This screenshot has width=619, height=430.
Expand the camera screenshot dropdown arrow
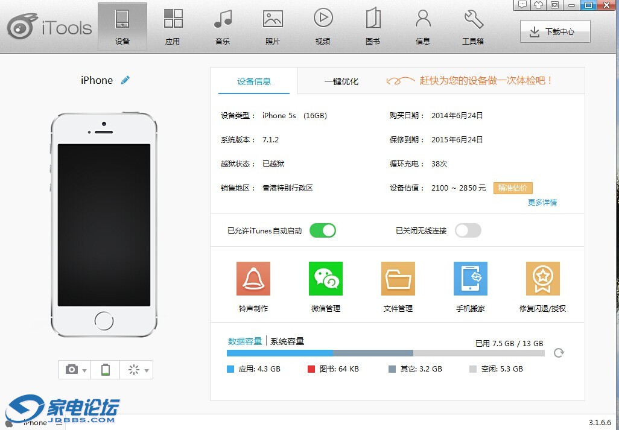[84, 370]
